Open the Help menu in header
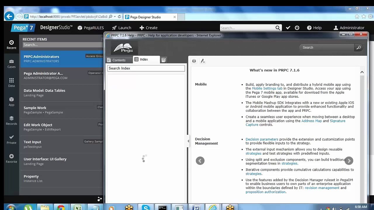The height and width of the screenshot is (210, 374). click(x=314, y=28)
